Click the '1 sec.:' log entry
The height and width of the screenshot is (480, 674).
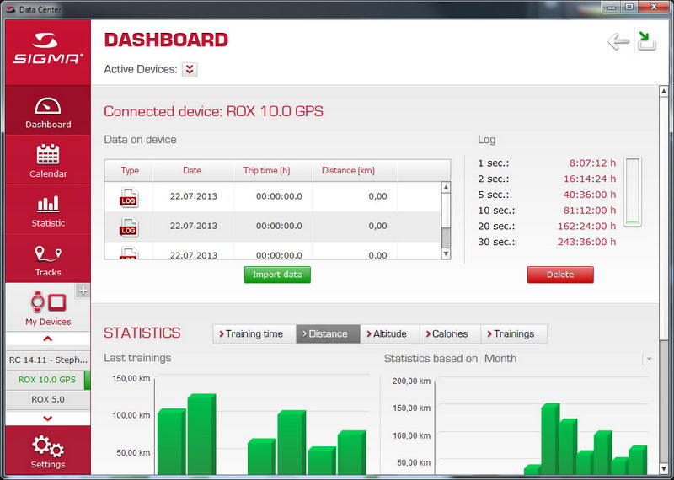point(494,163)
